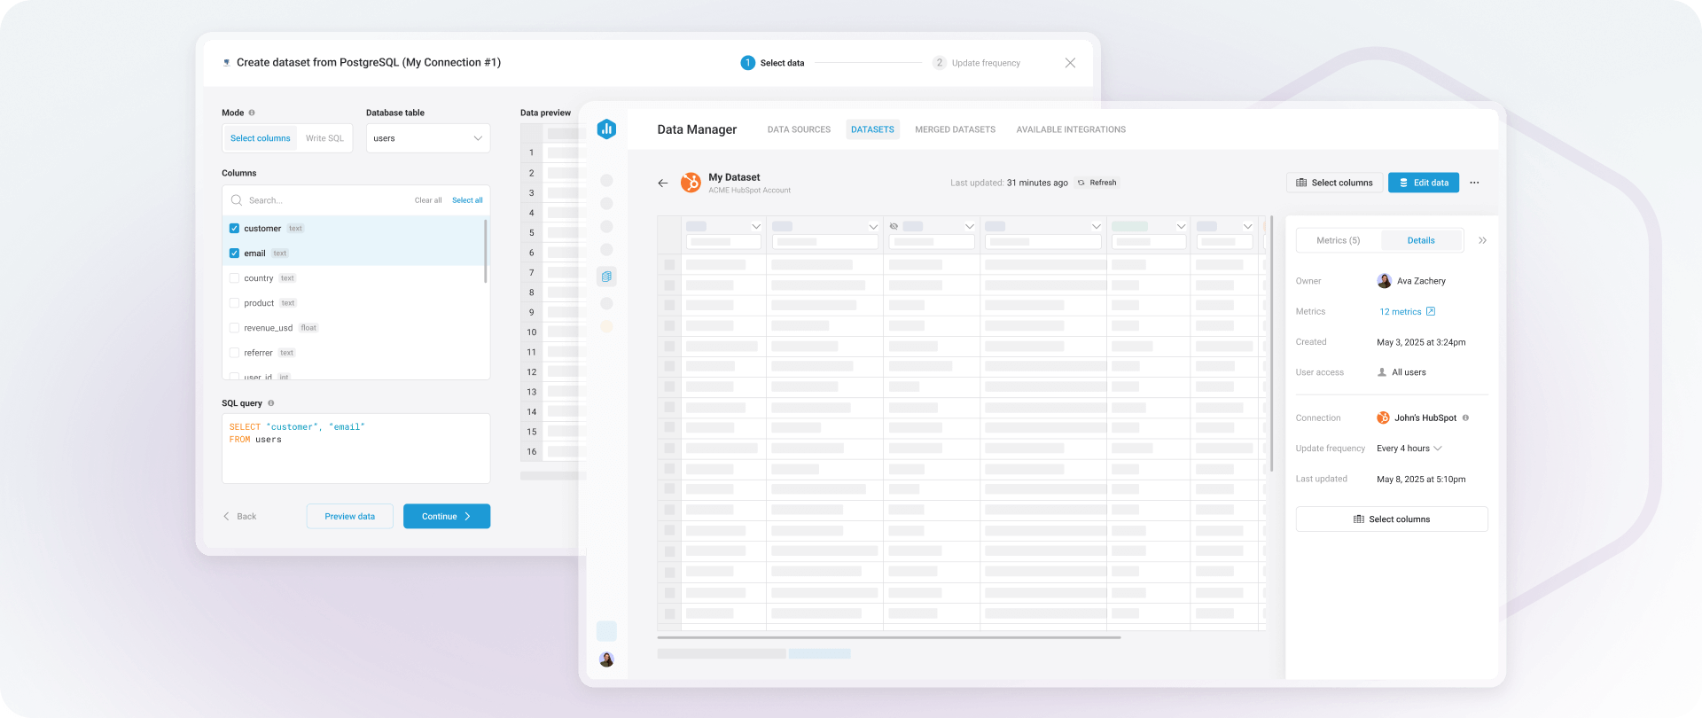The image size is (1702, 718).
Task: Check the country column checkbox
Action: click(234, 278)
